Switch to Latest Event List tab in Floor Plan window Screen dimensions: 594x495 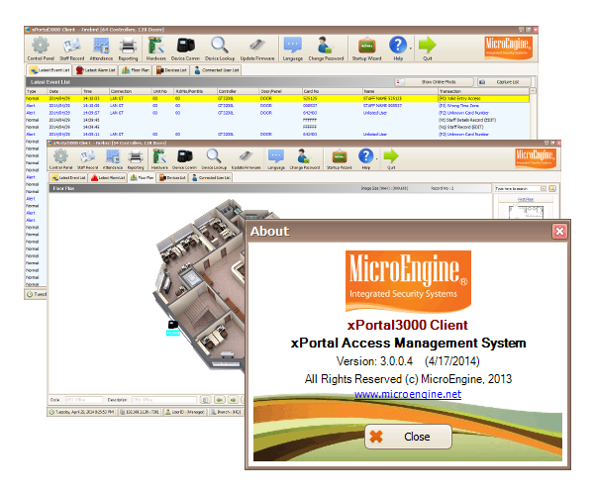click(68, 177)
